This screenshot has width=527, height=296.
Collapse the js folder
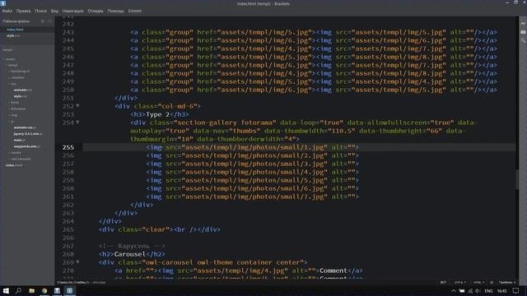(12, 122)
